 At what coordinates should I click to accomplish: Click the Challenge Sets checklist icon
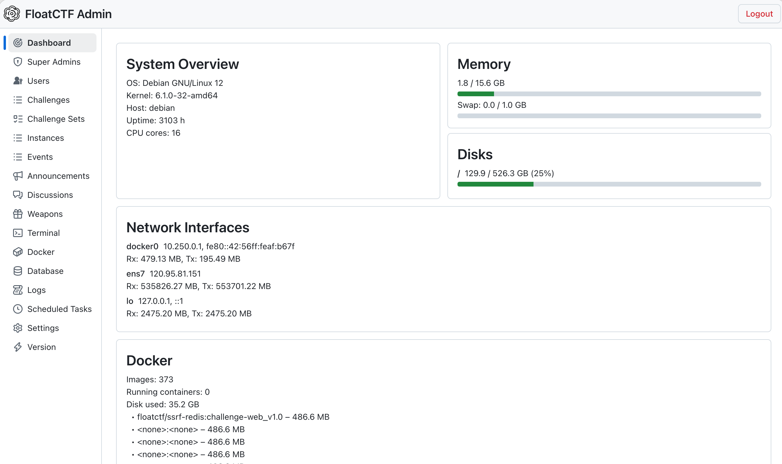coord(18,119)
